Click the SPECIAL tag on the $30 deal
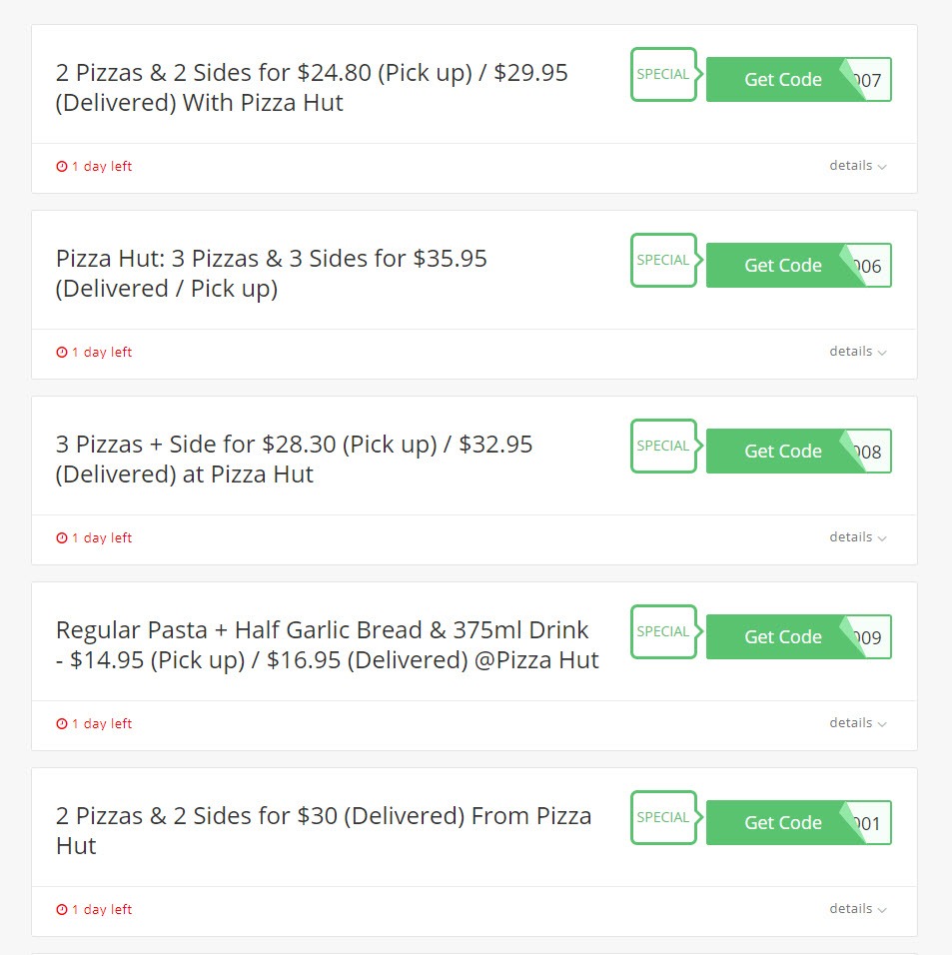 664,817
